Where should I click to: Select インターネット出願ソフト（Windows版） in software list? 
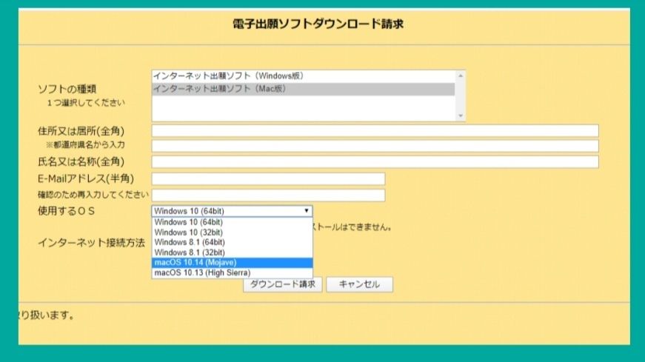[228, 76]
